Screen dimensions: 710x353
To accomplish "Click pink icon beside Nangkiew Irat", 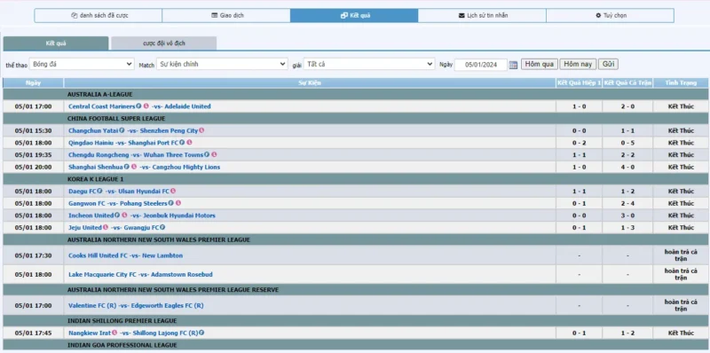I will tap(114, 333).
